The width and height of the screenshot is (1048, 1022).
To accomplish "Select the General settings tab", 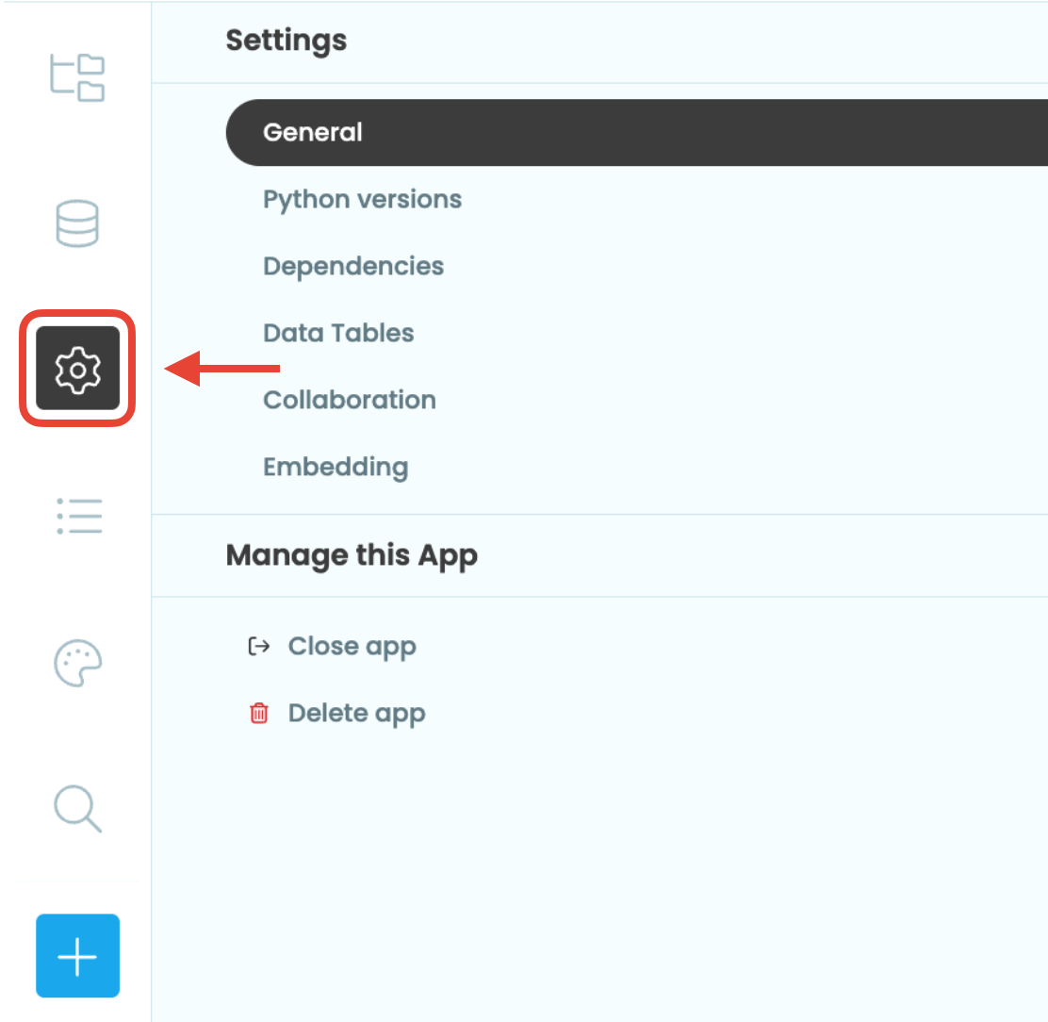I will point(313,132).
